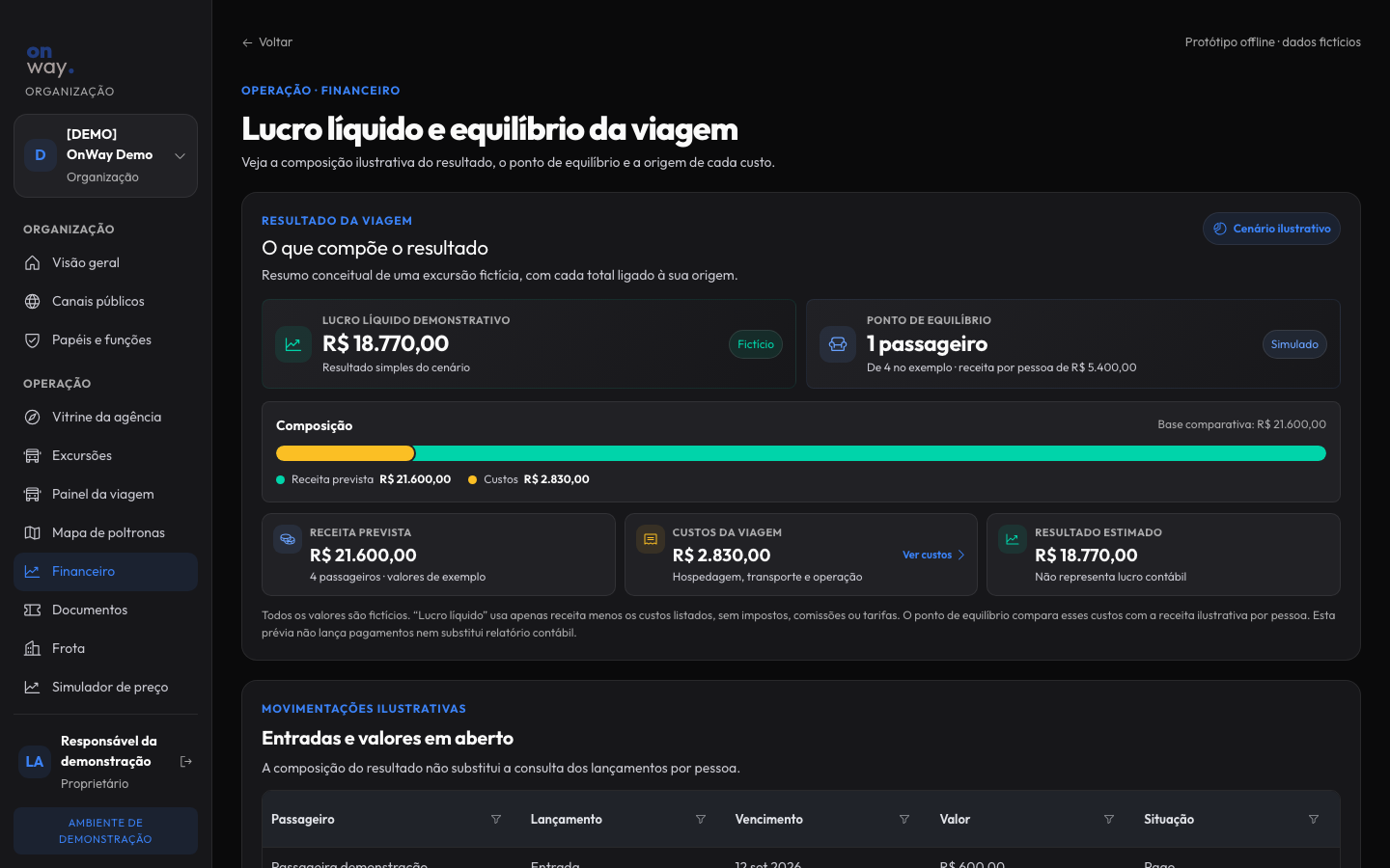Select Documentos in the sidebar
Viewport: 1390px width, 868px height.
click(105, 610)
